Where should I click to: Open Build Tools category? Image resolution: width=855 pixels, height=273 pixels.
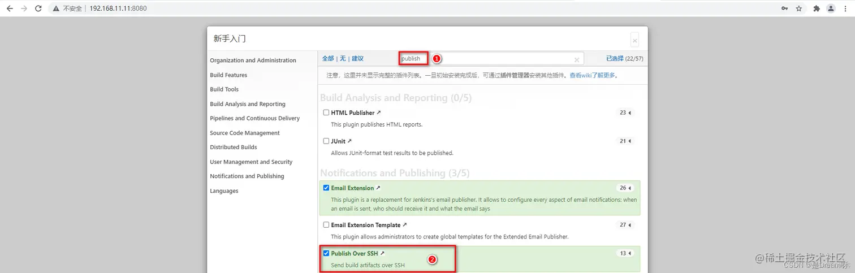point(224,89)
